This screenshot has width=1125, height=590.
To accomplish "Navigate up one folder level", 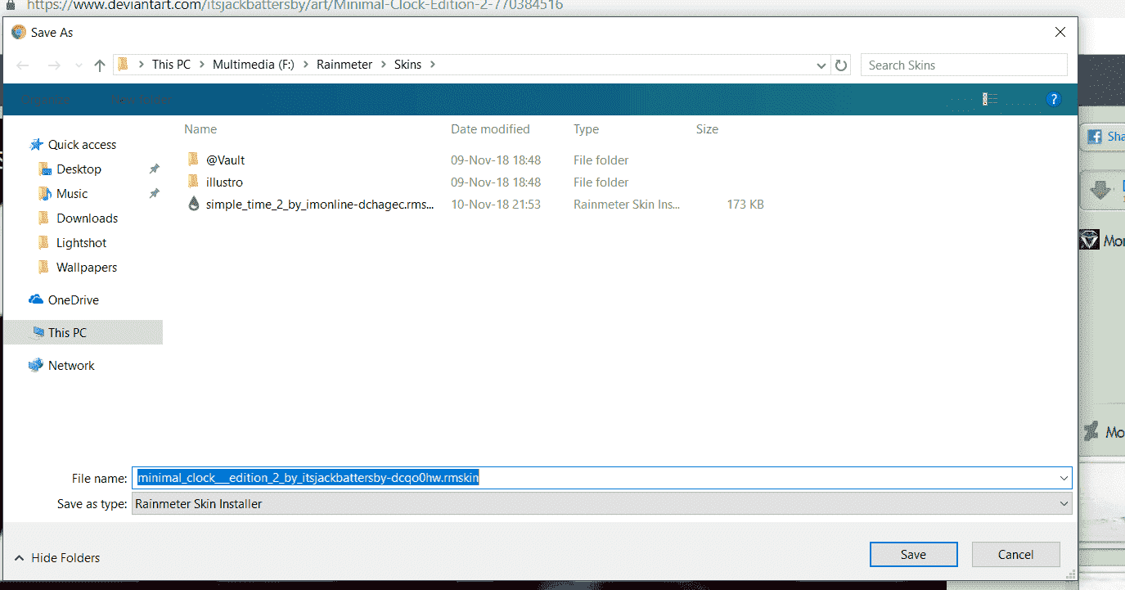I will [x=100, y=65].
